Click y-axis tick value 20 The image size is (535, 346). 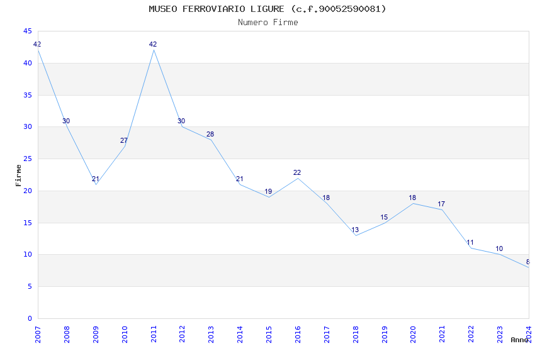click(28, 191)
